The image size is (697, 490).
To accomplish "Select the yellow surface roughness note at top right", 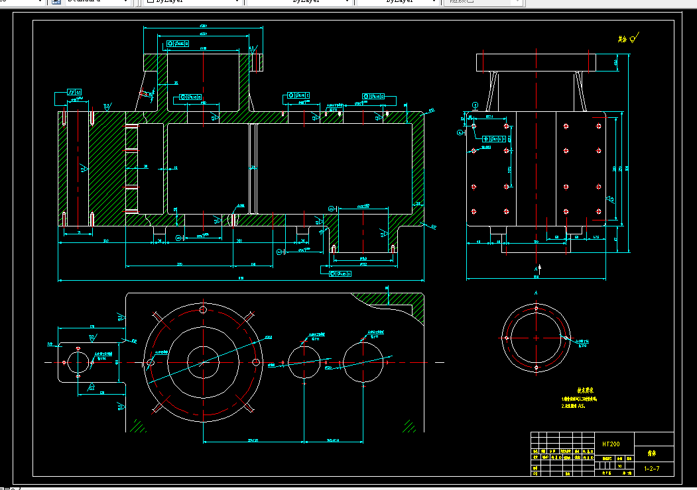I will tap(628, 38).
